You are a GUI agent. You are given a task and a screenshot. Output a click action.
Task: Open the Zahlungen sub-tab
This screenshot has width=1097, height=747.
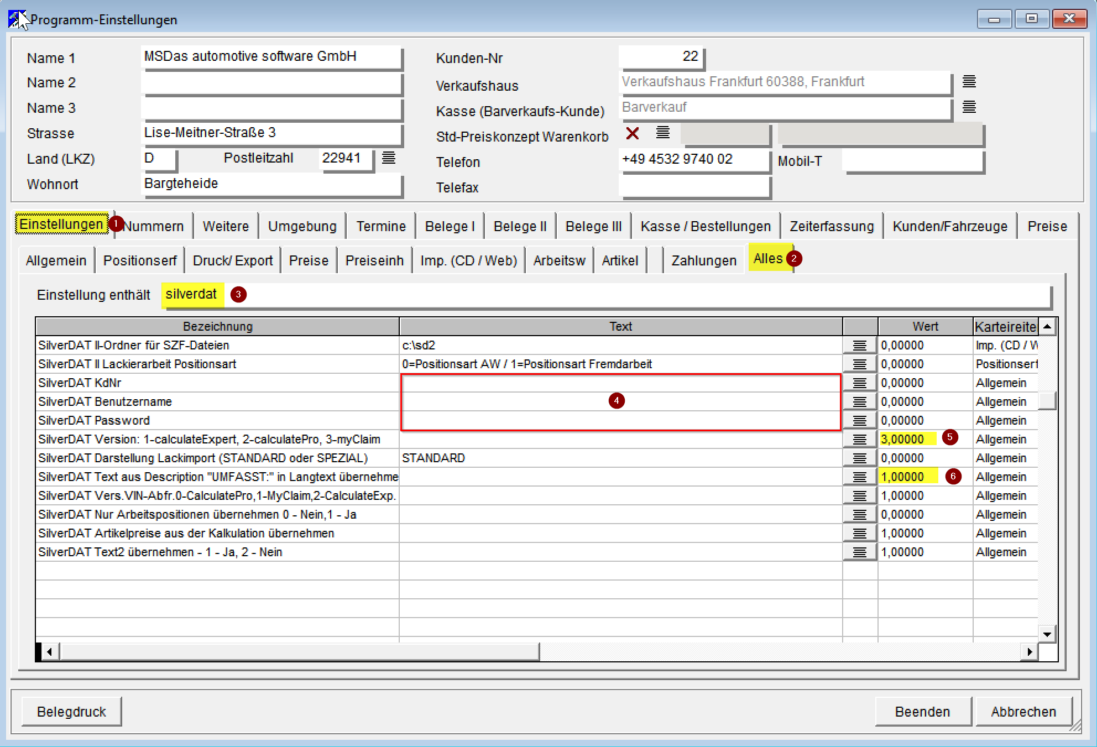pyautogui.click(x=703, y=260)
